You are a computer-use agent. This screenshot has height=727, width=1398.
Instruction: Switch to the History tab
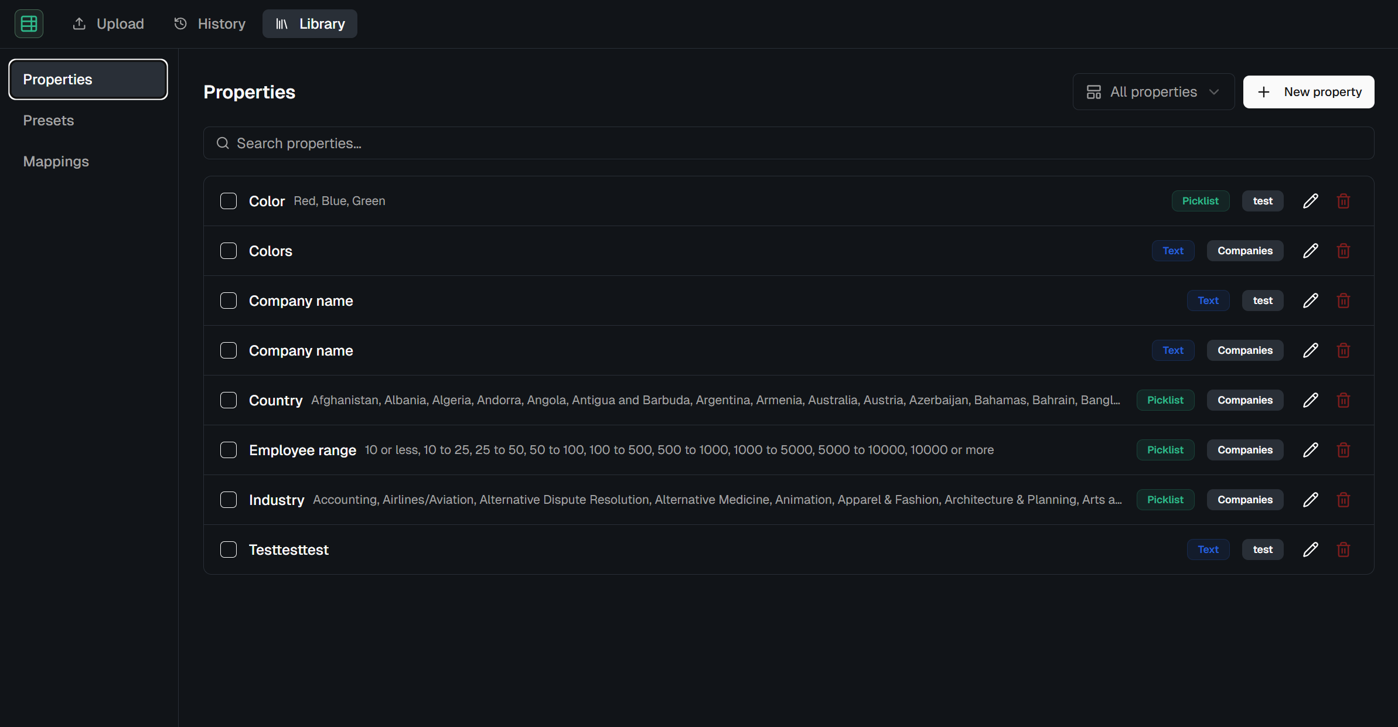[x=210, y=24]
